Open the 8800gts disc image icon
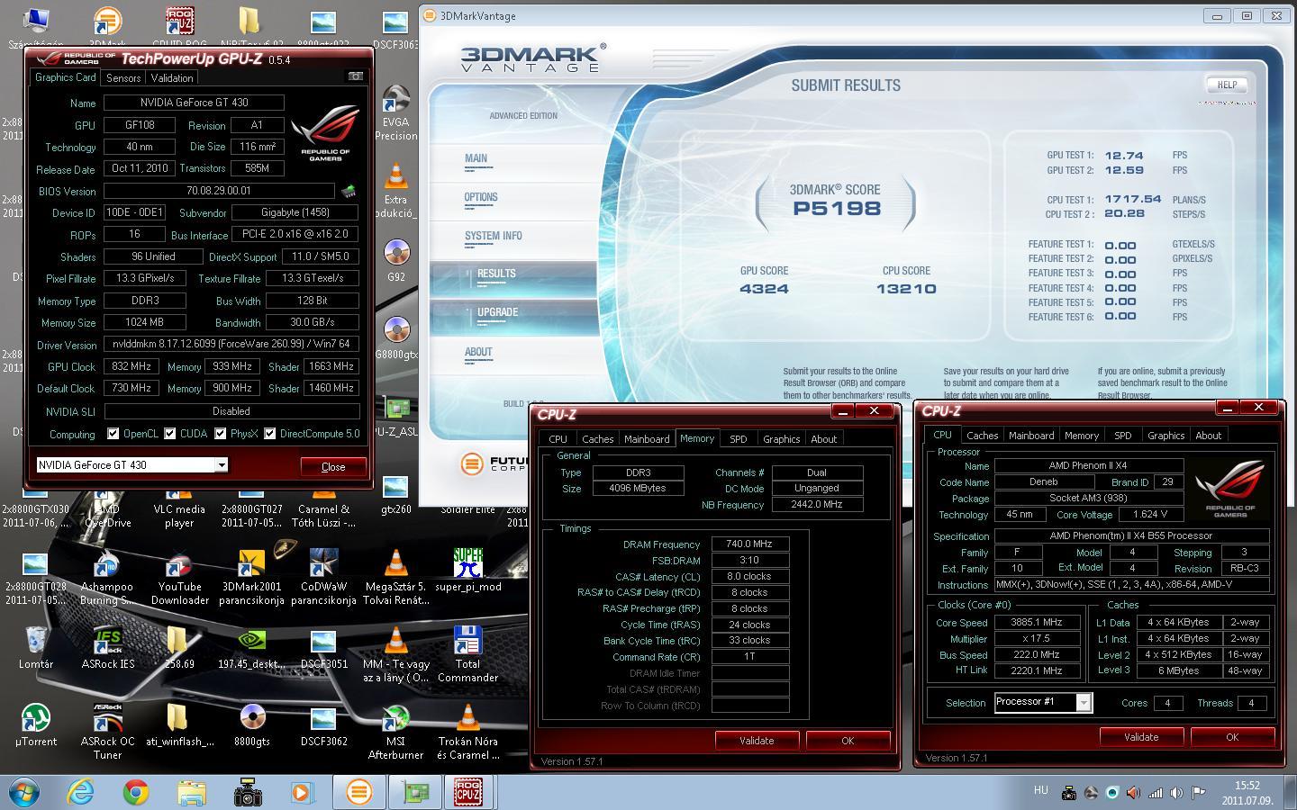This screenshot has height=810, width=1297. (251, 725)
